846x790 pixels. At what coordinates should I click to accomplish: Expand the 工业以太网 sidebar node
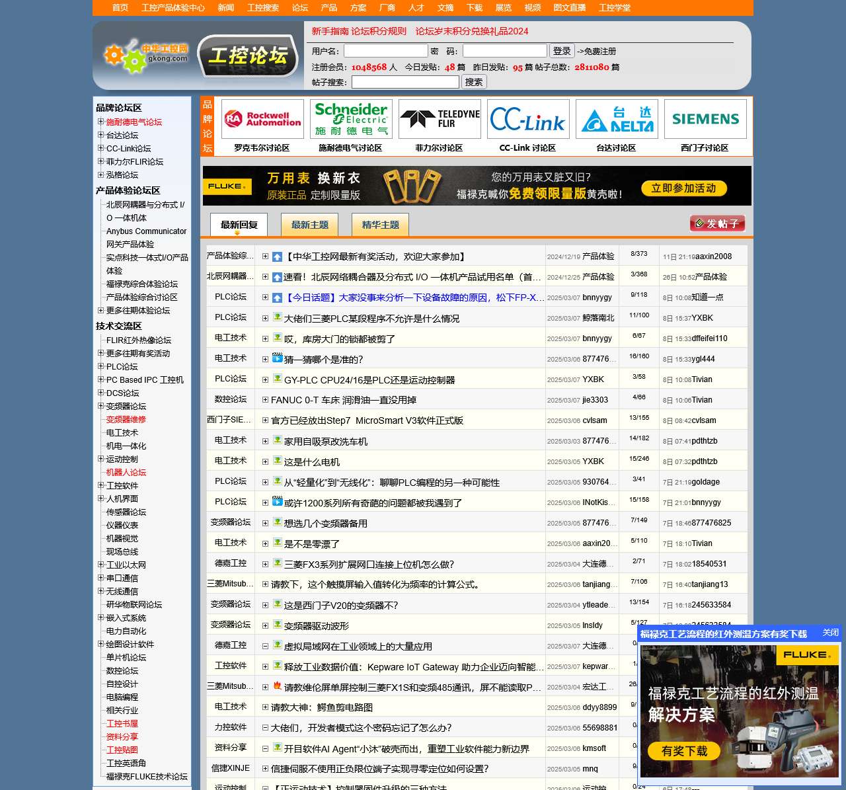coord(101,565)
